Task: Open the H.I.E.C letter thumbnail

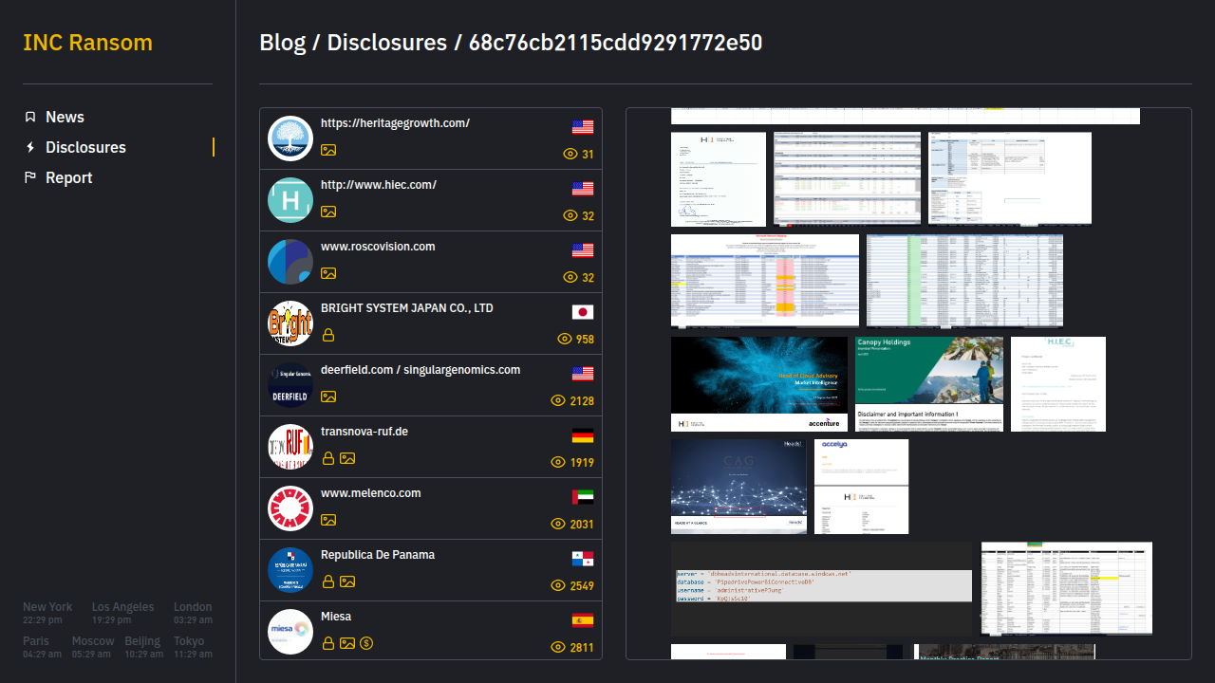Action: click(x=1058, y=384)
